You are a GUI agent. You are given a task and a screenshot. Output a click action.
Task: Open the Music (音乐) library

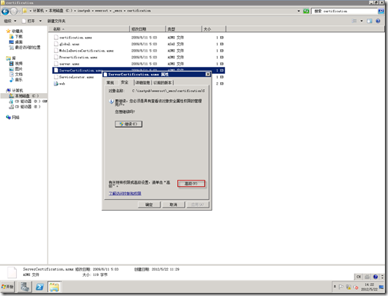click(x=16, y=80)
